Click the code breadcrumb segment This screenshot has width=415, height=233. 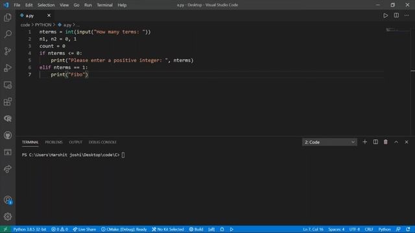tap(25, 25)
